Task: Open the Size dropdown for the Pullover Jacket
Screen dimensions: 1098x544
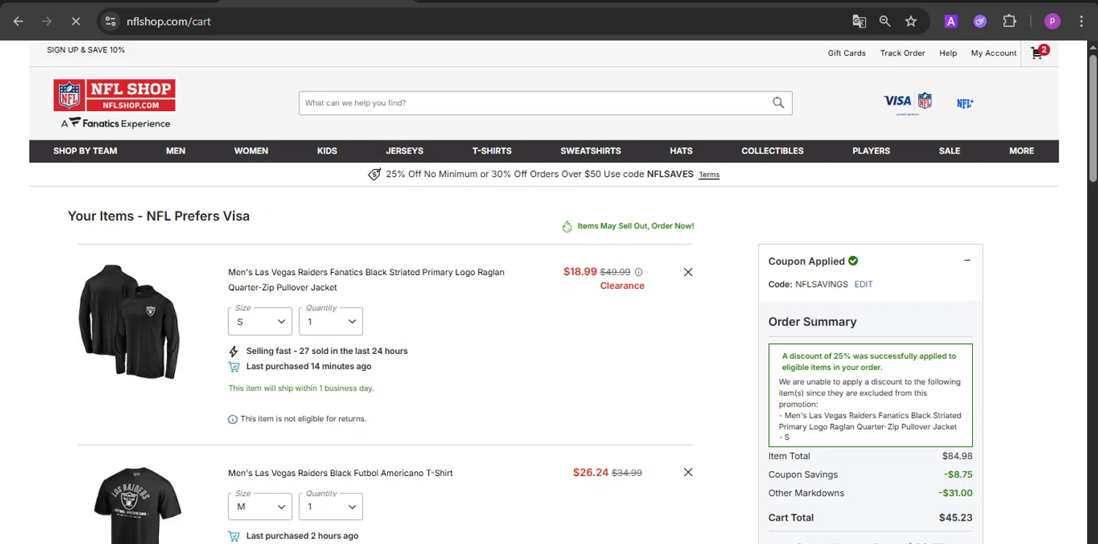Action: tap(260, 322)
